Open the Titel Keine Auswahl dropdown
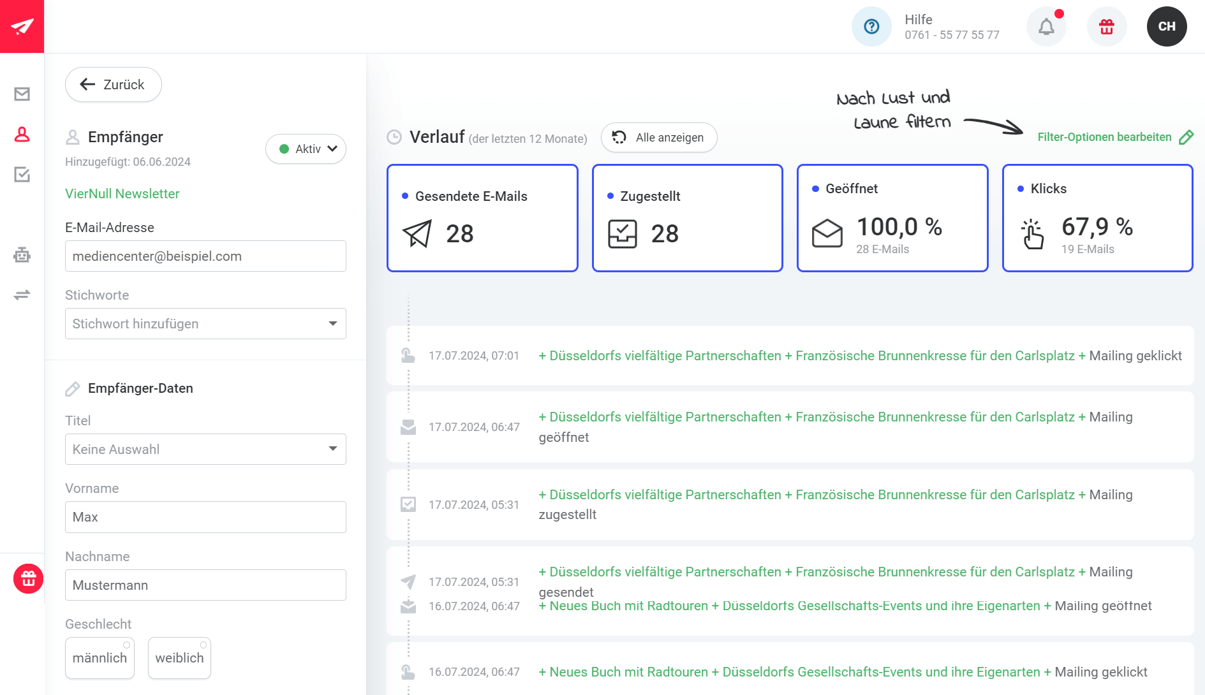This screenshot has height=695, width=1205. (x=205, y=450)
